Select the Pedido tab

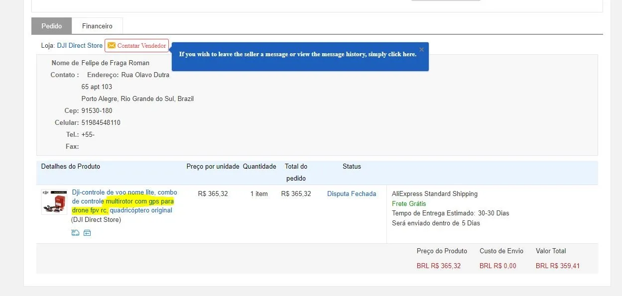tap(52, 26)
